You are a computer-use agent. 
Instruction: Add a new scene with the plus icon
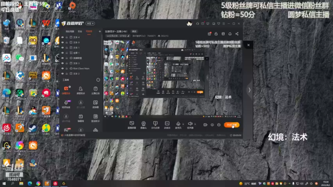(x=100, y=32)
